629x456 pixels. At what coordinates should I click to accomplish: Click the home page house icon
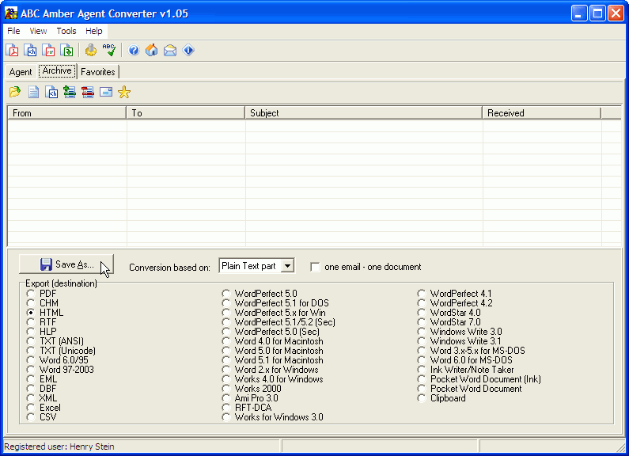(x=152, y=51)
